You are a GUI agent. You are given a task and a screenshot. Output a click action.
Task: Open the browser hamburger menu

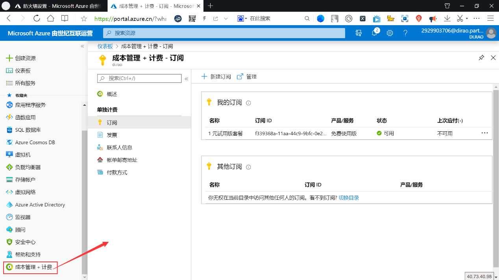tap(490, 18)
